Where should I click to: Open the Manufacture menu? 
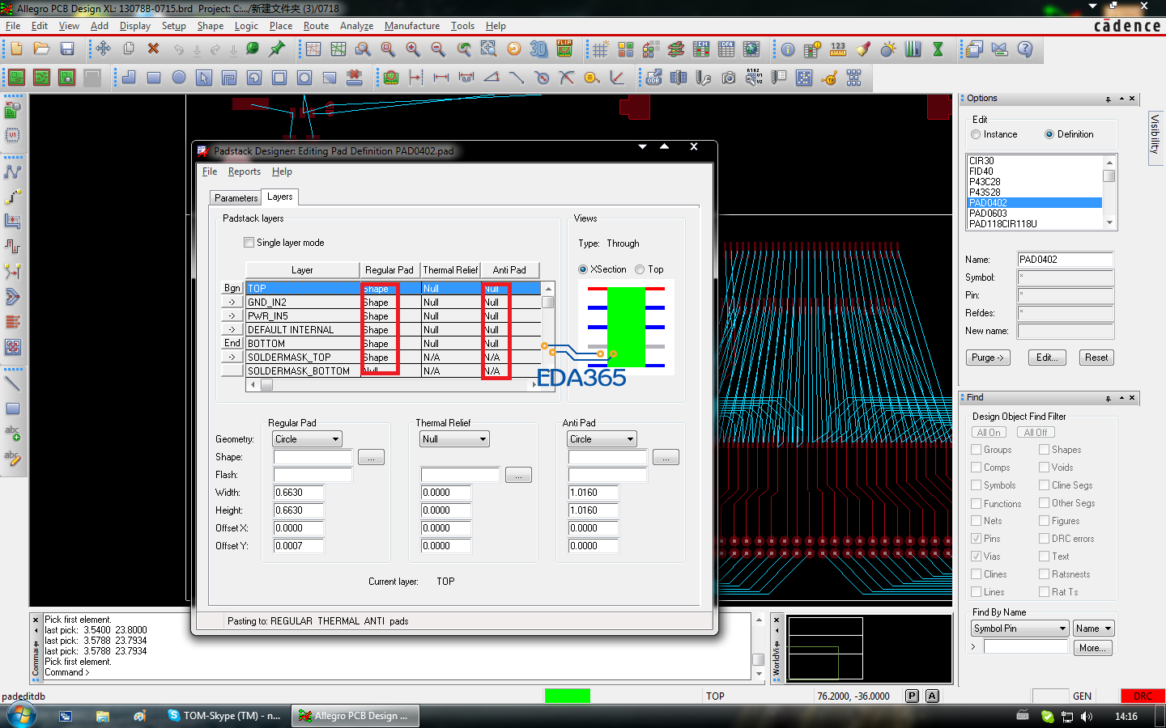(411, 26)
